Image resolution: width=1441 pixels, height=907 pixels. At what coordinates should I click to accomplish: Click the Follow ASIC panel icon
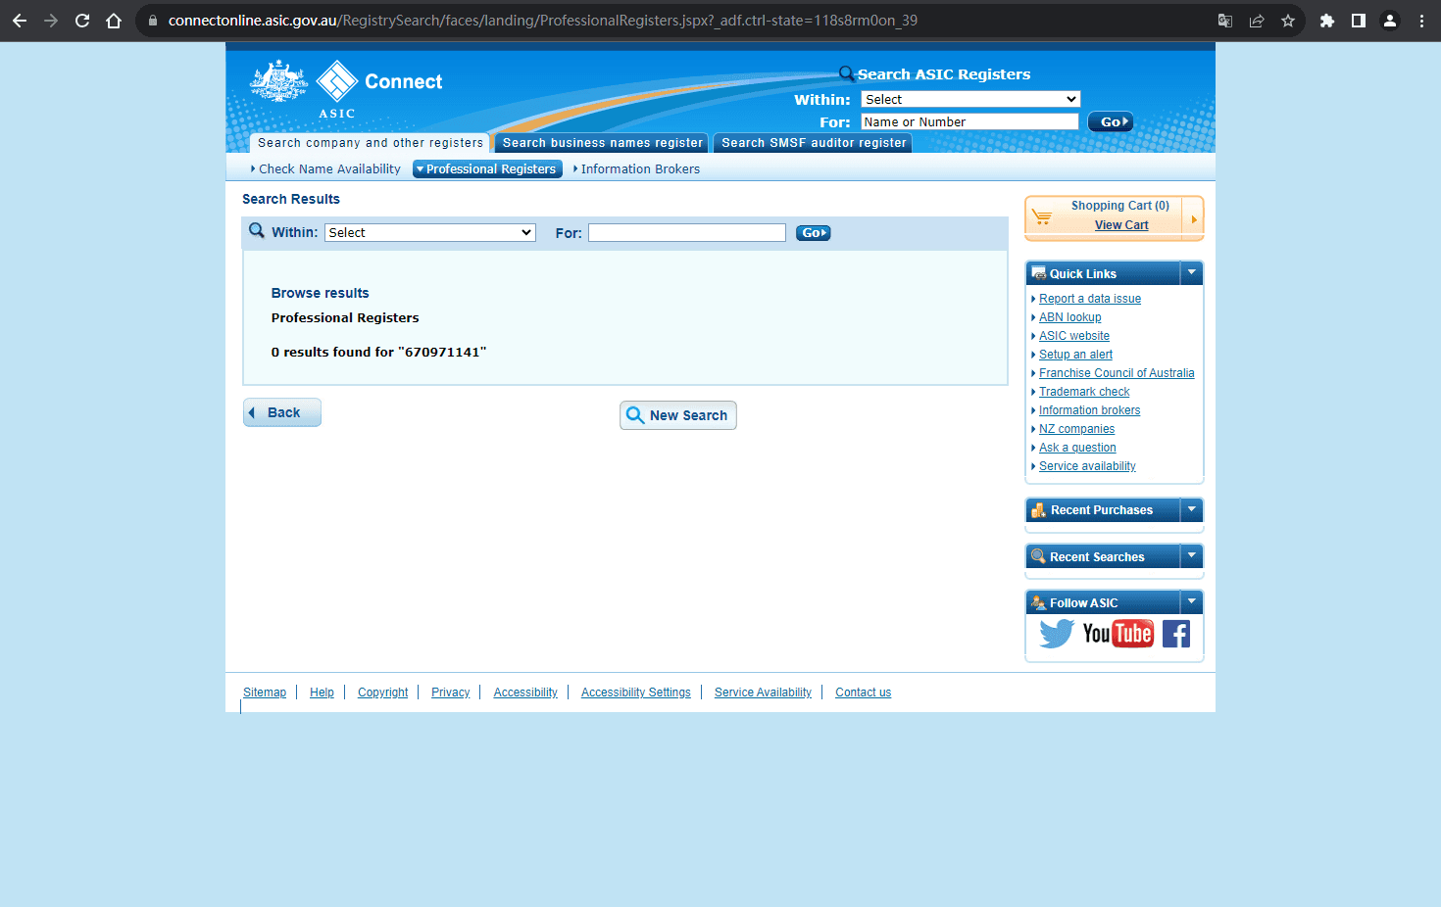click(x=1039, y=602)
